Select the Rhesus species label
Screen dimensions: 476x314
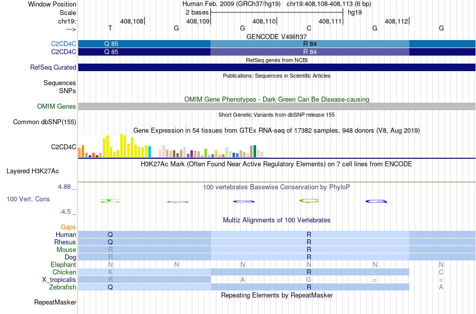tap(65, 242)
